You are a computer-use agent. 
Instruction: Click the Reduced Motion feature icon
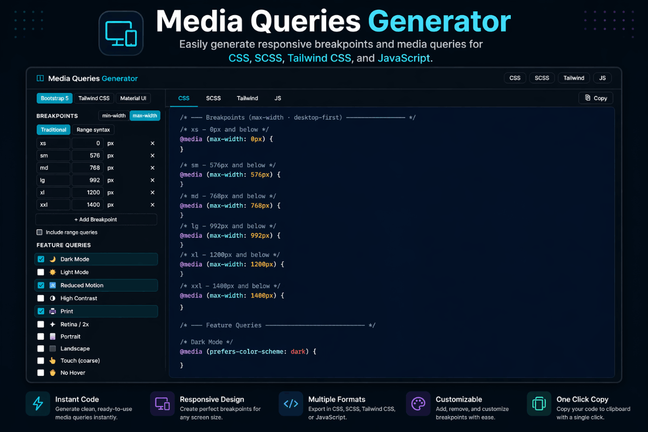[53, 285]
